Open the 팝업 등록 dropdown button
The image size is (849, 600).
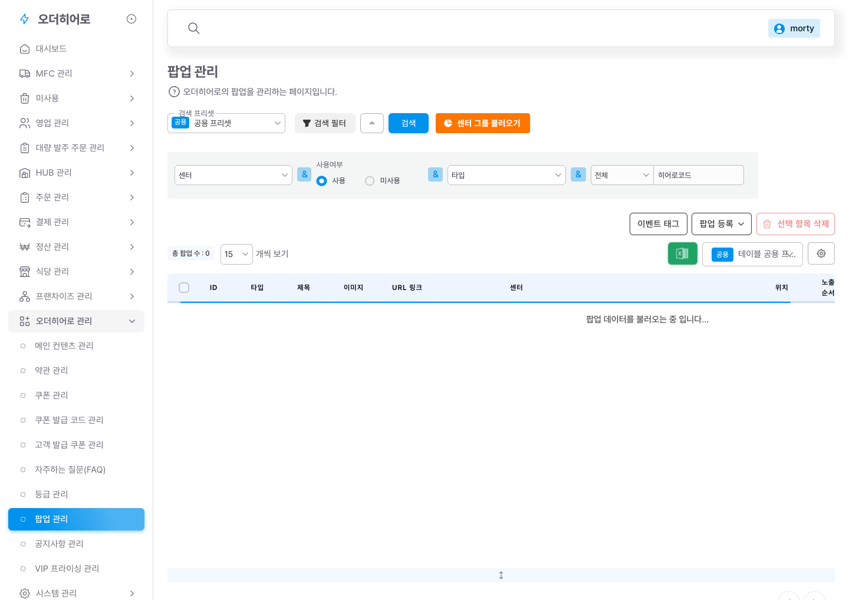pyautogui.click(x=722, y=224)
